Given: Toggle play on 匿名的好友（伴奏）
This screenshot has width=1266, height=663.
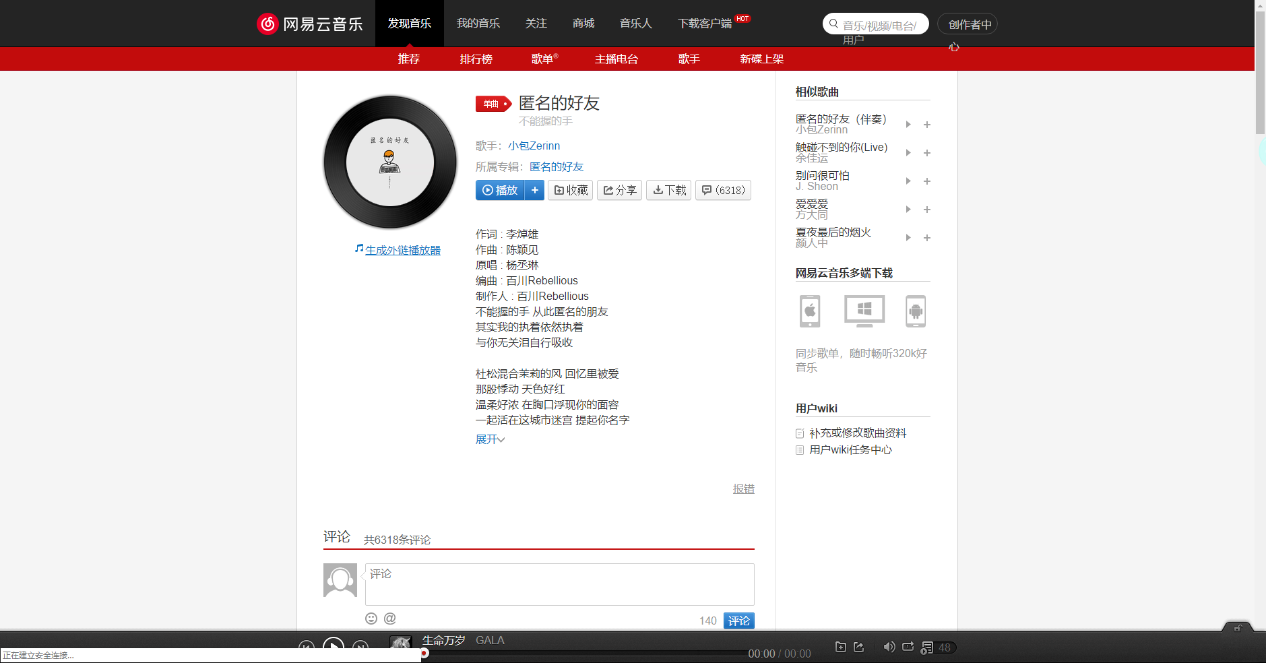Looking at the screenshot, I should (x=908, y=124).
